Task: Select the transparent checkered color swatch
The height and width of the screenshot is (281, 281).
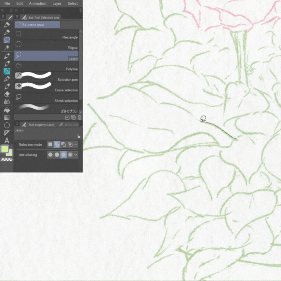Action: (7, 160)
